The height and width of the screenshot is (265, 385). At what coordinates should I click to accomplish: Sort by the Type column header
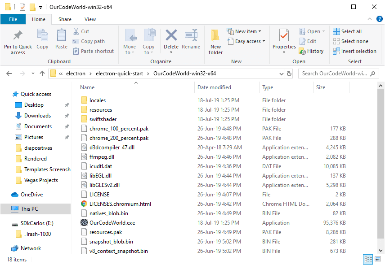[x=268, y=87]
